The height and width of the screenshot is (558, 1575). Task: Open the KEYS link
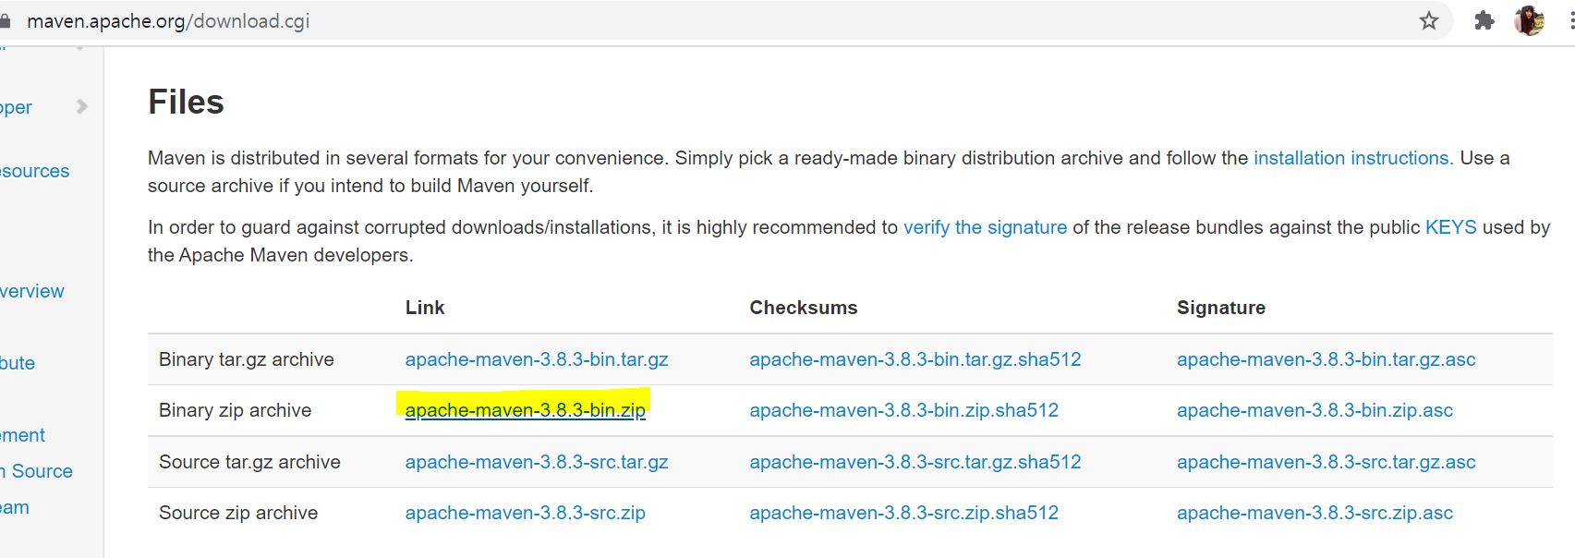point(1450,227)
